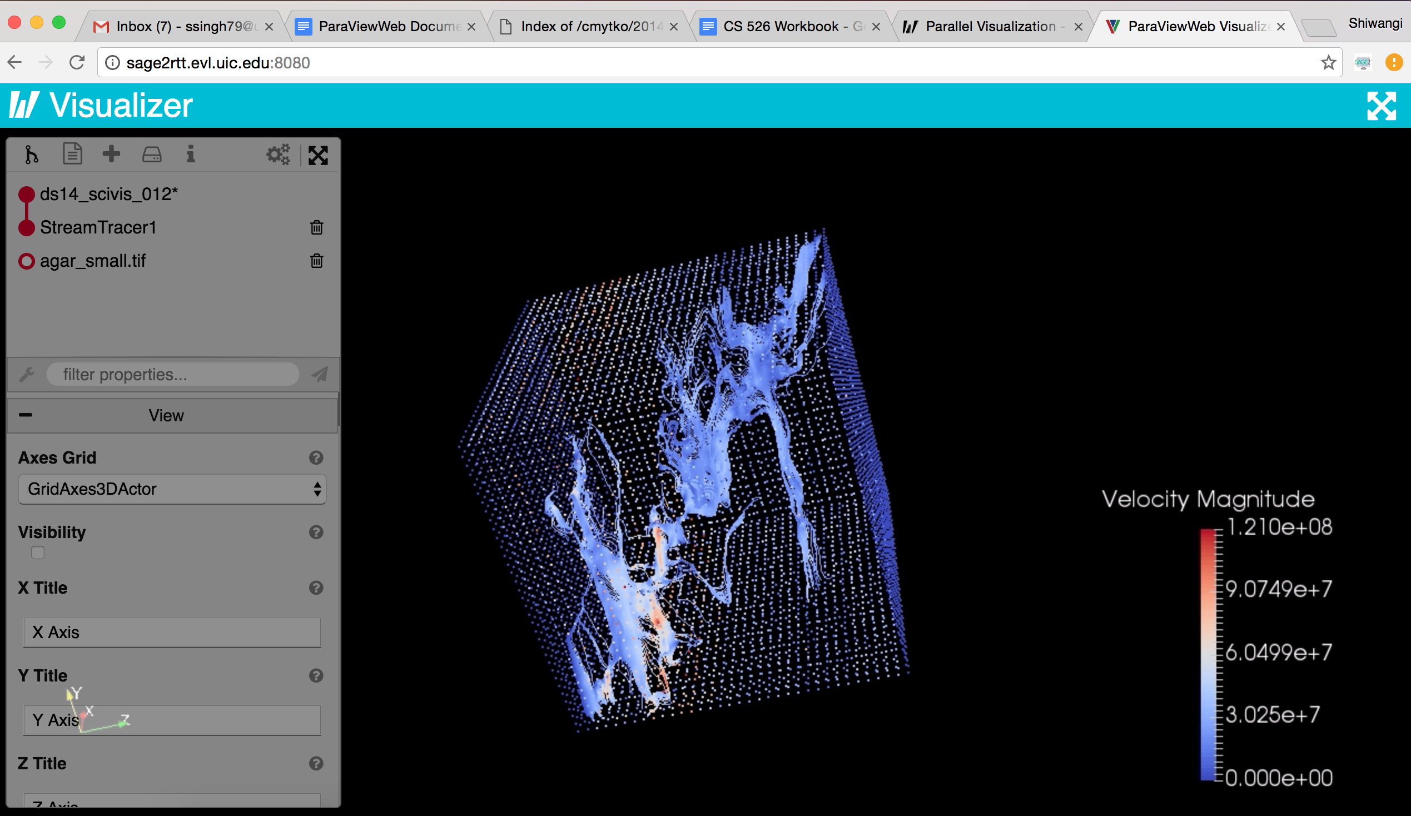The height and width of the screenshot is (816, 1411).
Task: Click the filter properties search field
Action: (172, 375)
